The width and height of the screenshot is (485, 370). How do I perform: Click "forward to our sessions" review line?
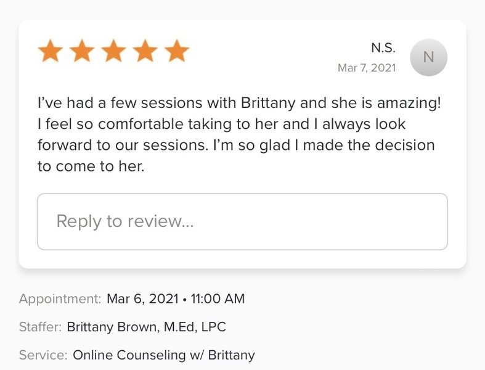point(236,146)
